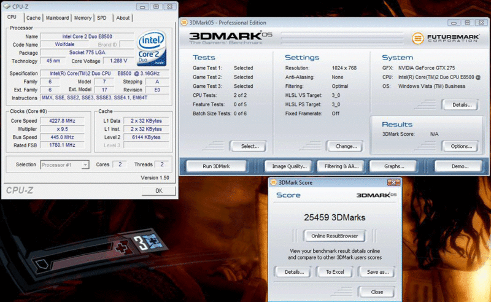Click the NVIDIA GeForce GTX 275 text

[x=427, y=68]
